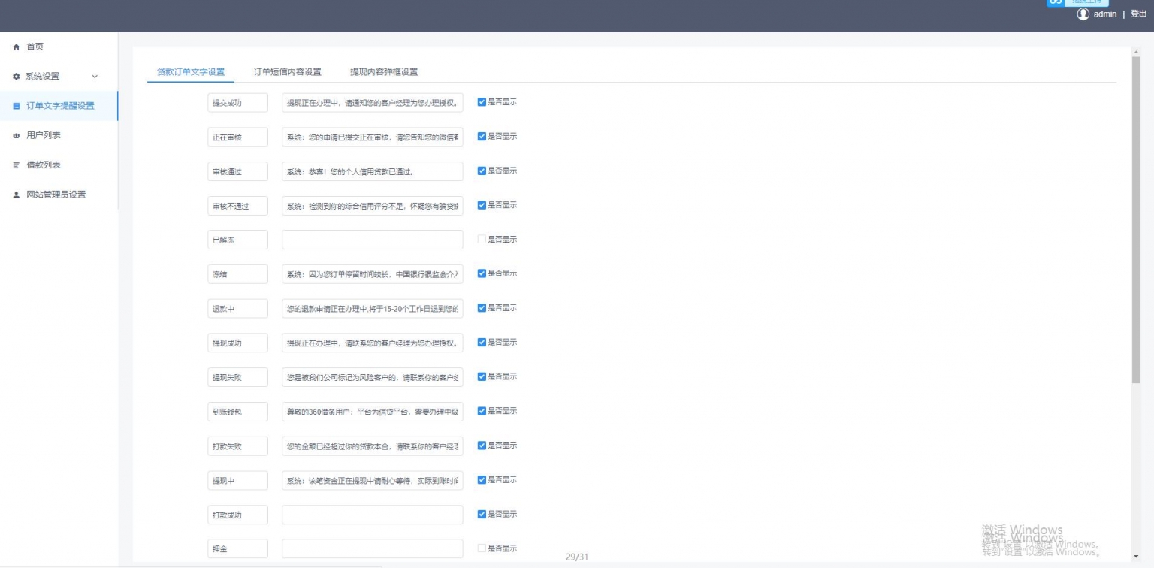The width and height of the screenshot is (1154, 568).
Task: Click the admin username link
Action: [x=1104, y=14]
